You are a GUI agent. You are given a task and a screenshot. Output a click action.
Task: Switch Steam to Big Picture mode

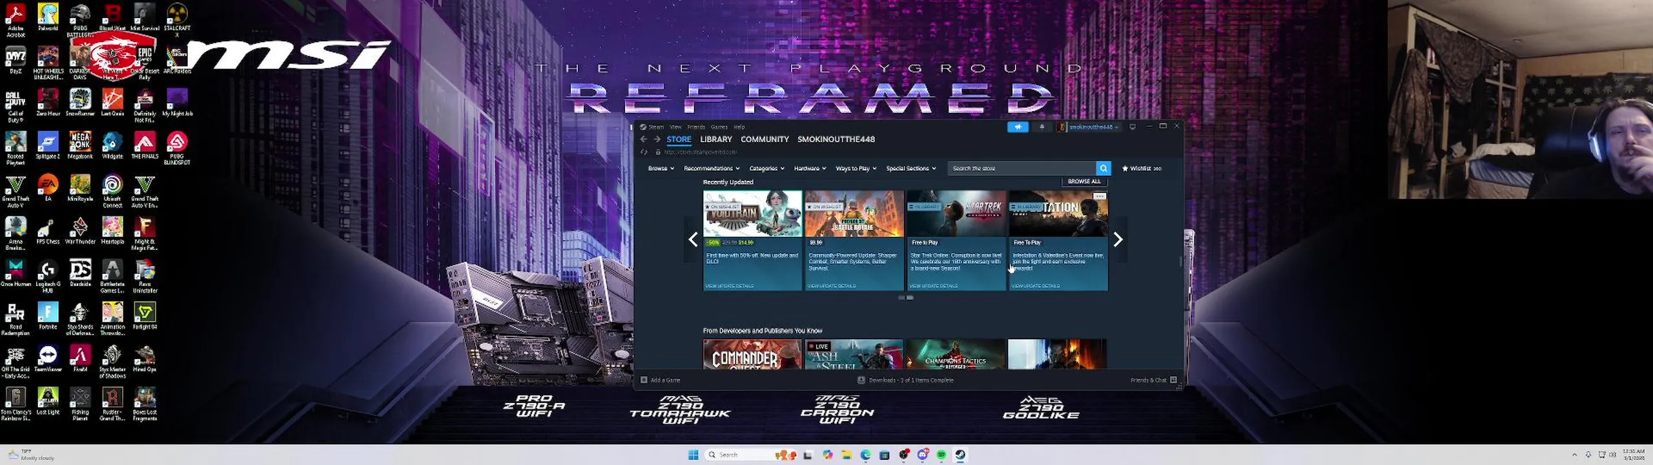(1132, 127)
